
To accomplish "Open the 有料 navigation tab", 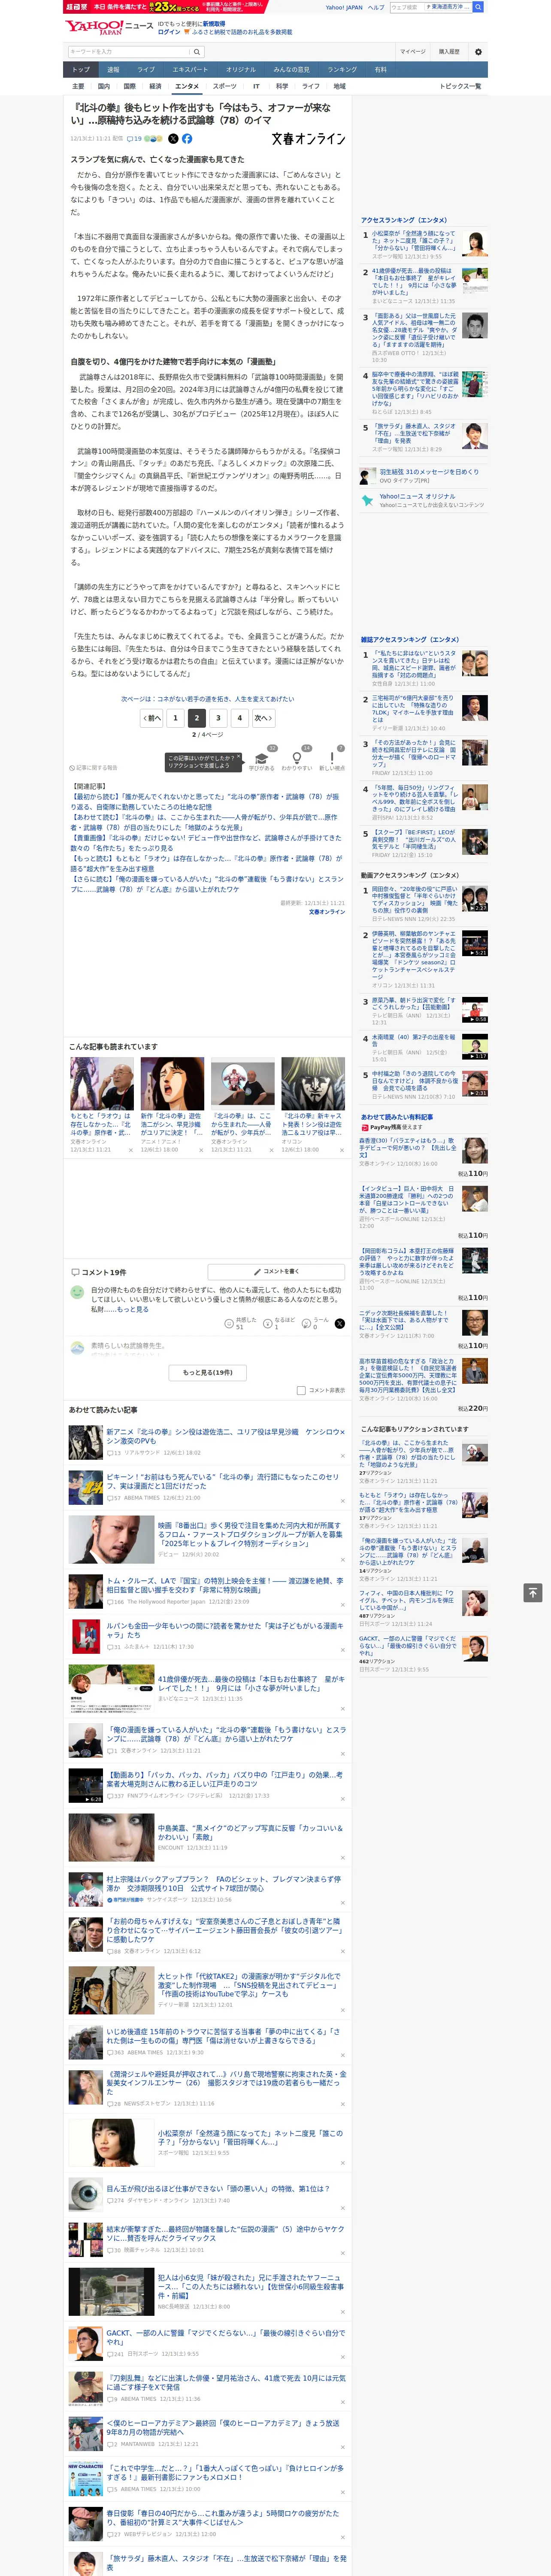I will [x=381, y=70].
